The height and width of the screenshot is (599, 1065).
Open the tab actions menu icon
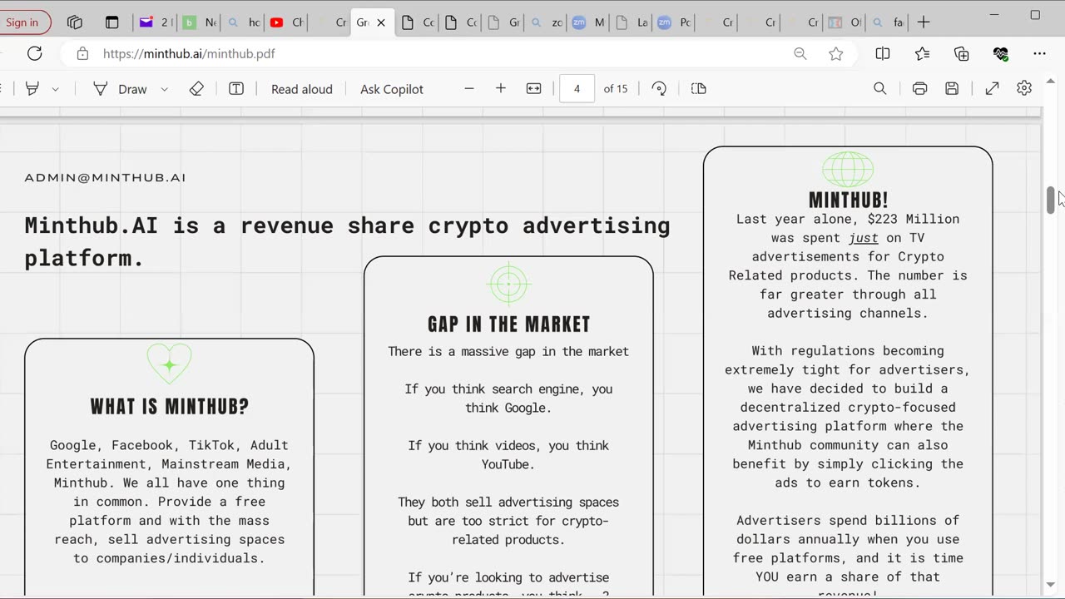(x=112, y=22)
